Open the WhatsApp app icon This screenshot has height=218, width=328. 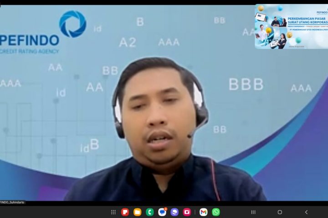216,212
